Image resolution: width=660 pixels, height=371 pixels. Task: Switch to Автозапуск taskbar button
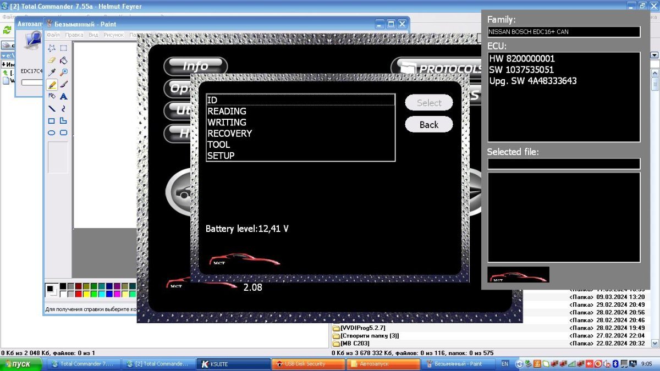pyautogui.click(x=383, y=364)
